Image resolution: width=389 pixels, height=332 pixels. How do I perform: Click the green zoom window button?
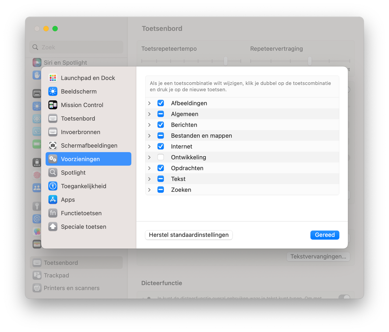point(55,29)
